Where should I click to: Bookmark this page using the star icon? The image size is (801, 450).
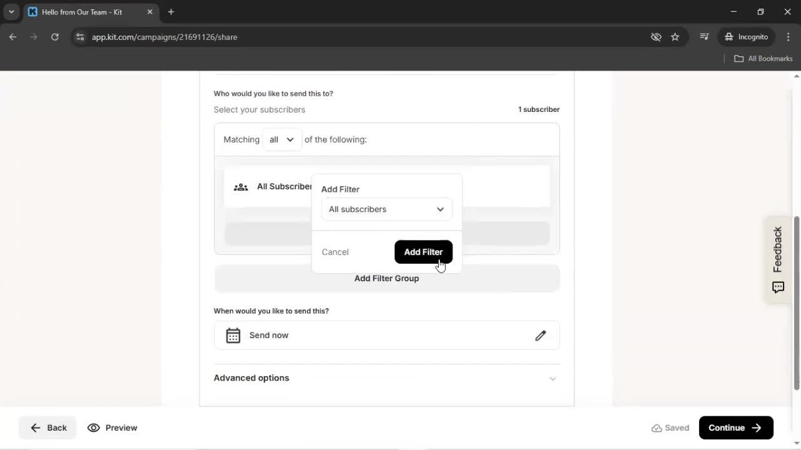coord(675,37)
